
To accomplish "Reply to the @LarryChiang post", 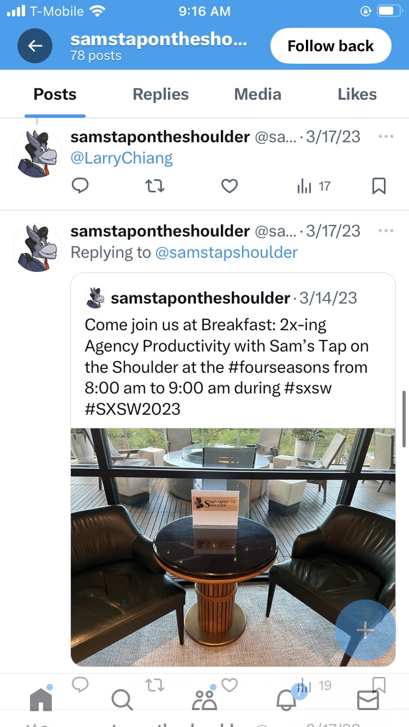I will point(80,186).
